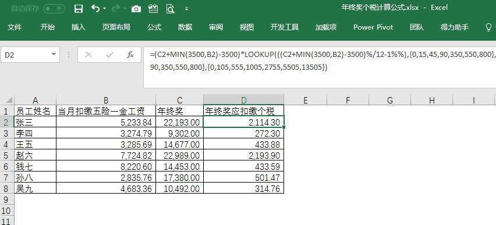Switch to the 数据 ribbon tab

tap(185, 27)
